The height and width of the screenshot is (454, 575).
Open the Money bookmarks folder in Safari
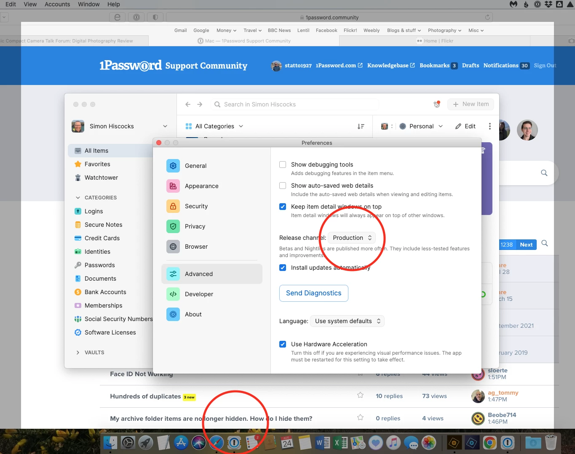(226, 30)
